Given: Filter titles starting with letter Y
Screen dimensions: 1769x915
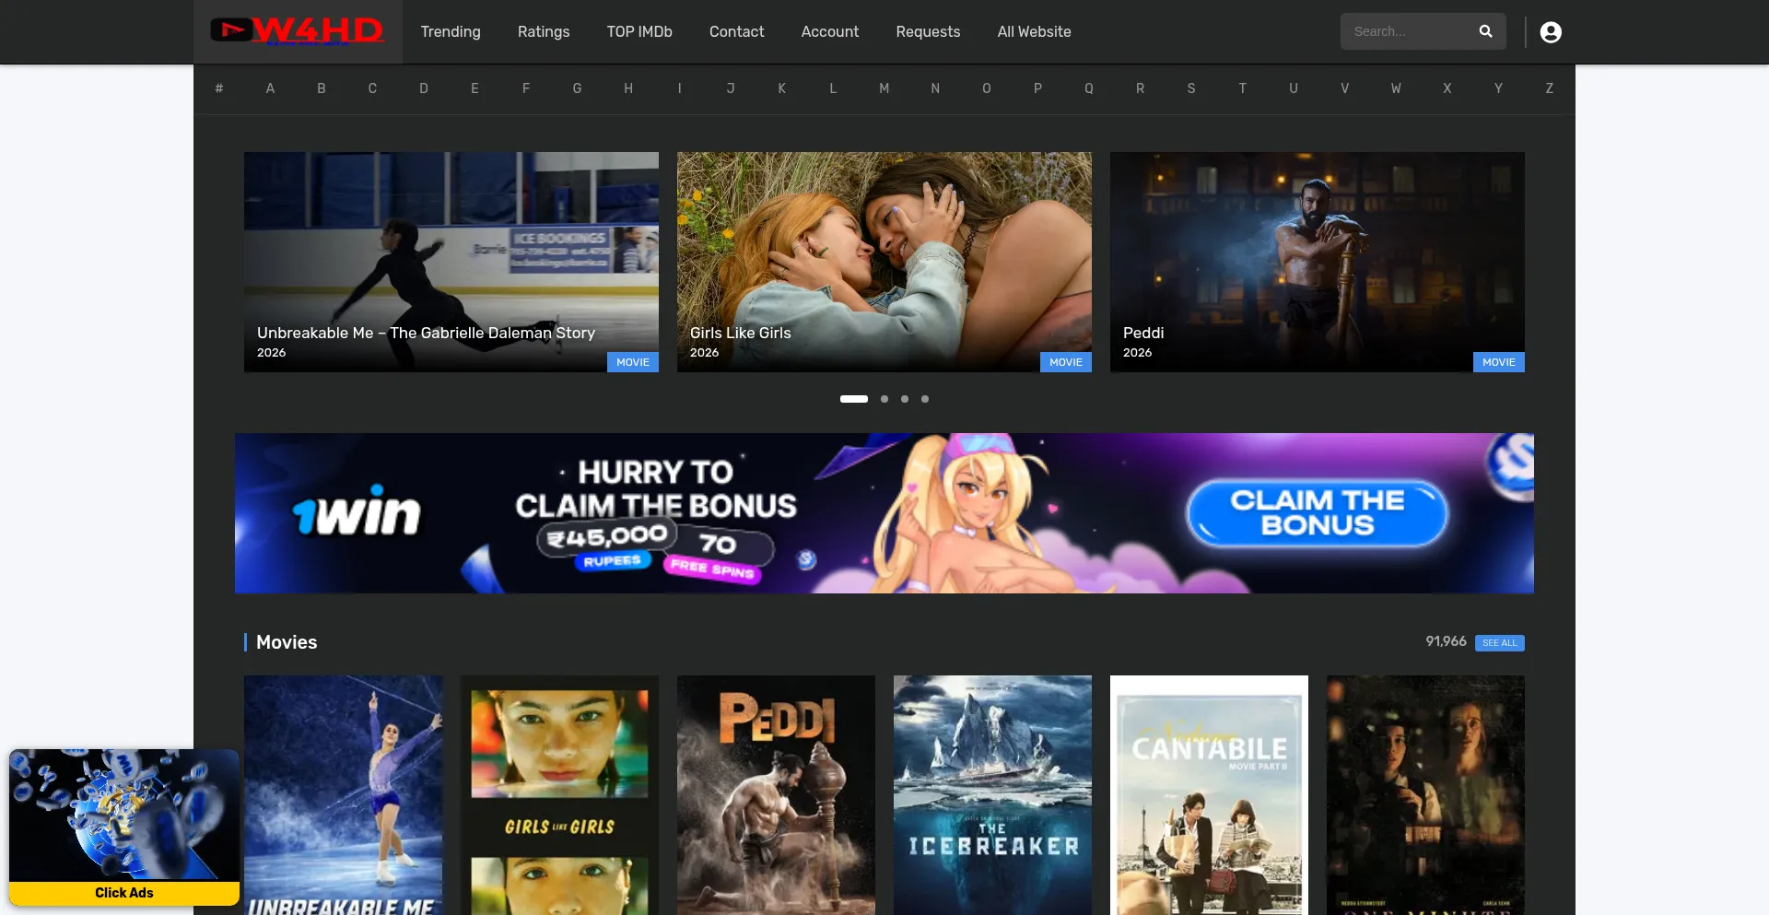Looking at the screenshot, I should (x=1498, y=88).
